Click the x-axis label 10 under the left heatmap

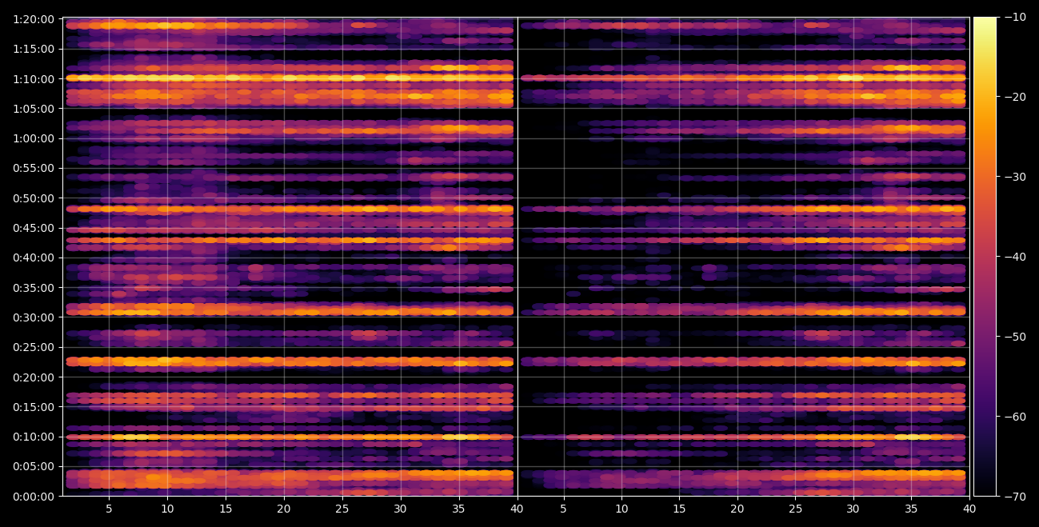click(x=167, y=509)
